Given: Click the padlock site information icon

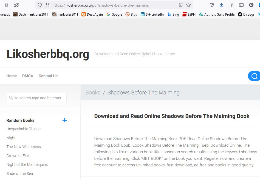Looking at the screenshot, I should point(47,5).
